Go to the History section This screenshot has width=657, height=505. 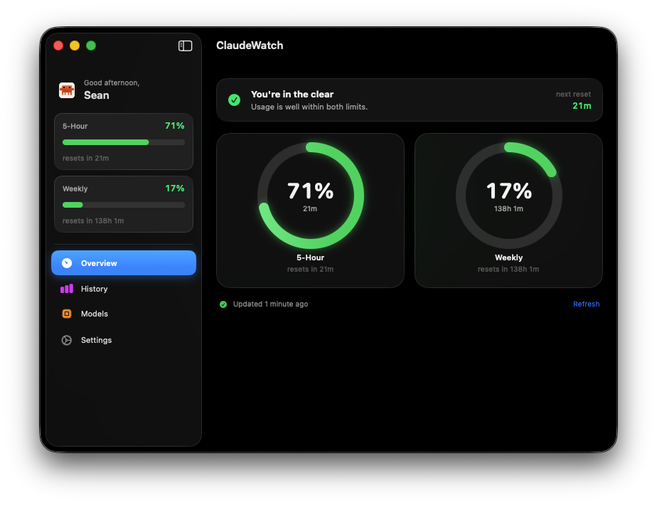coord(124,289)
